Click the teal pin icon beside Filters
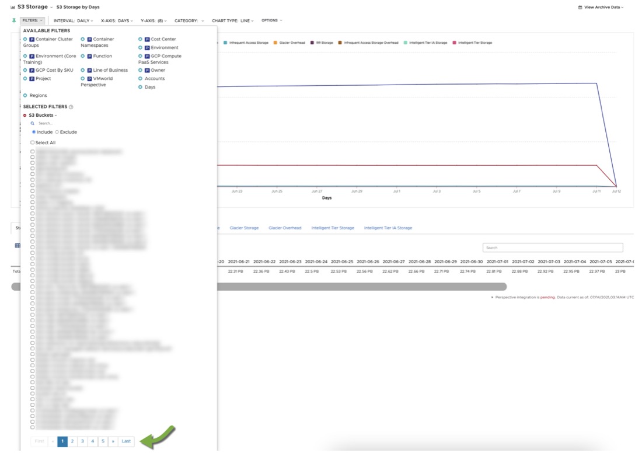Viewport: 642px width, 453px height. pos(13,19)
